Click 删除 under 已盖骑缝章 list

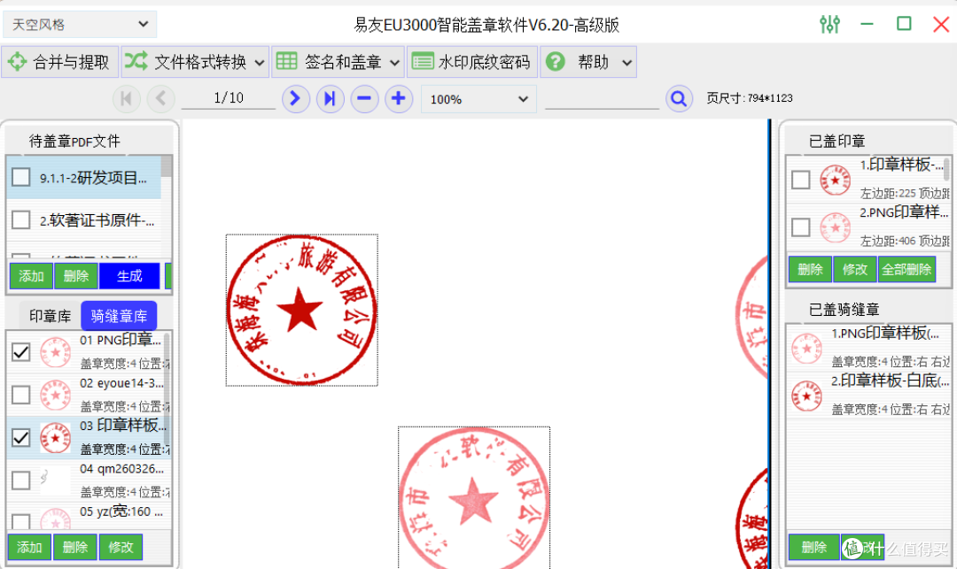(x=814, y=547)
